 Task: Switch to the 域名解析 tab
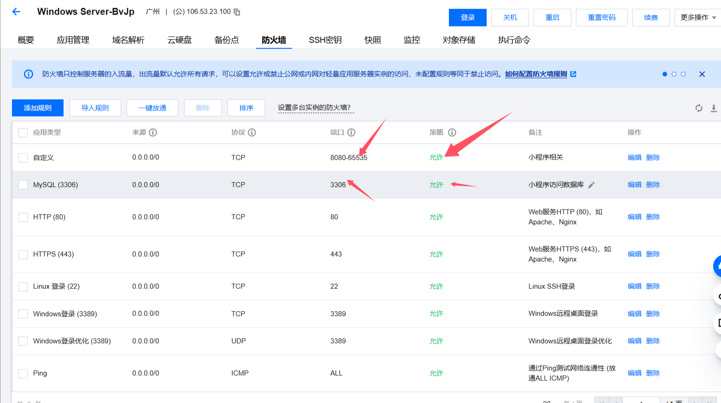point(128,40)
